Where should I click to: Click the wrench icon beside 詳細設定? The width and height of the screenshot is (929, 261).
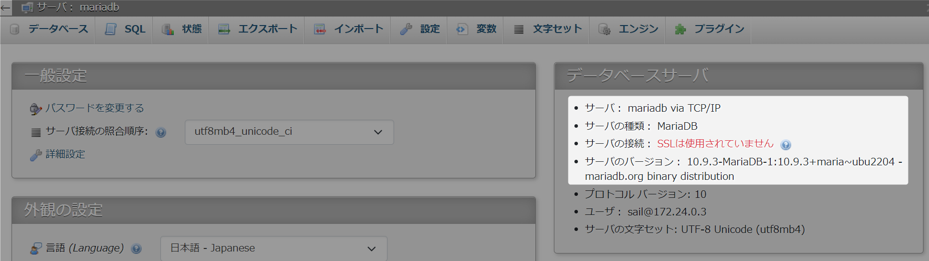36,155
